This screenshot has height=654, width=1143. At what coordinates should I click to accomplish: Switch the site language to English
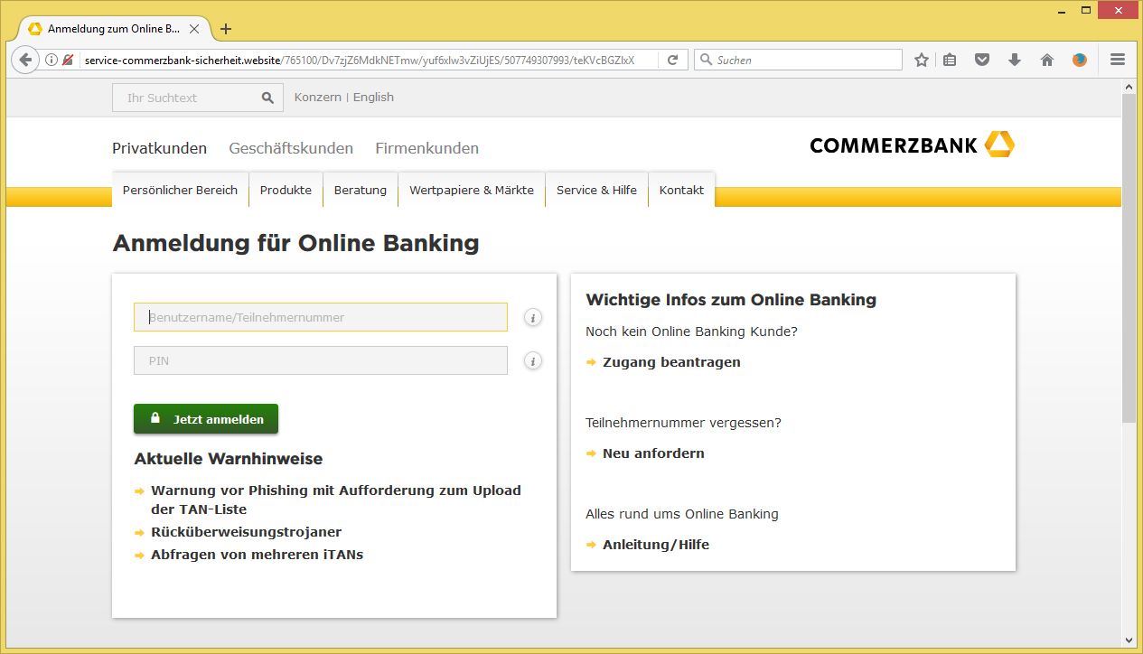[x=373, y=97]
